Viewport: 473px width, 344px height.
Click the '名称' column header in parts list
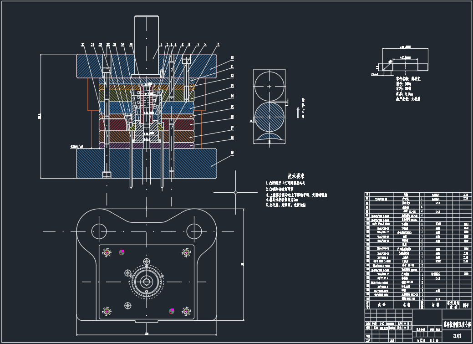407,305
